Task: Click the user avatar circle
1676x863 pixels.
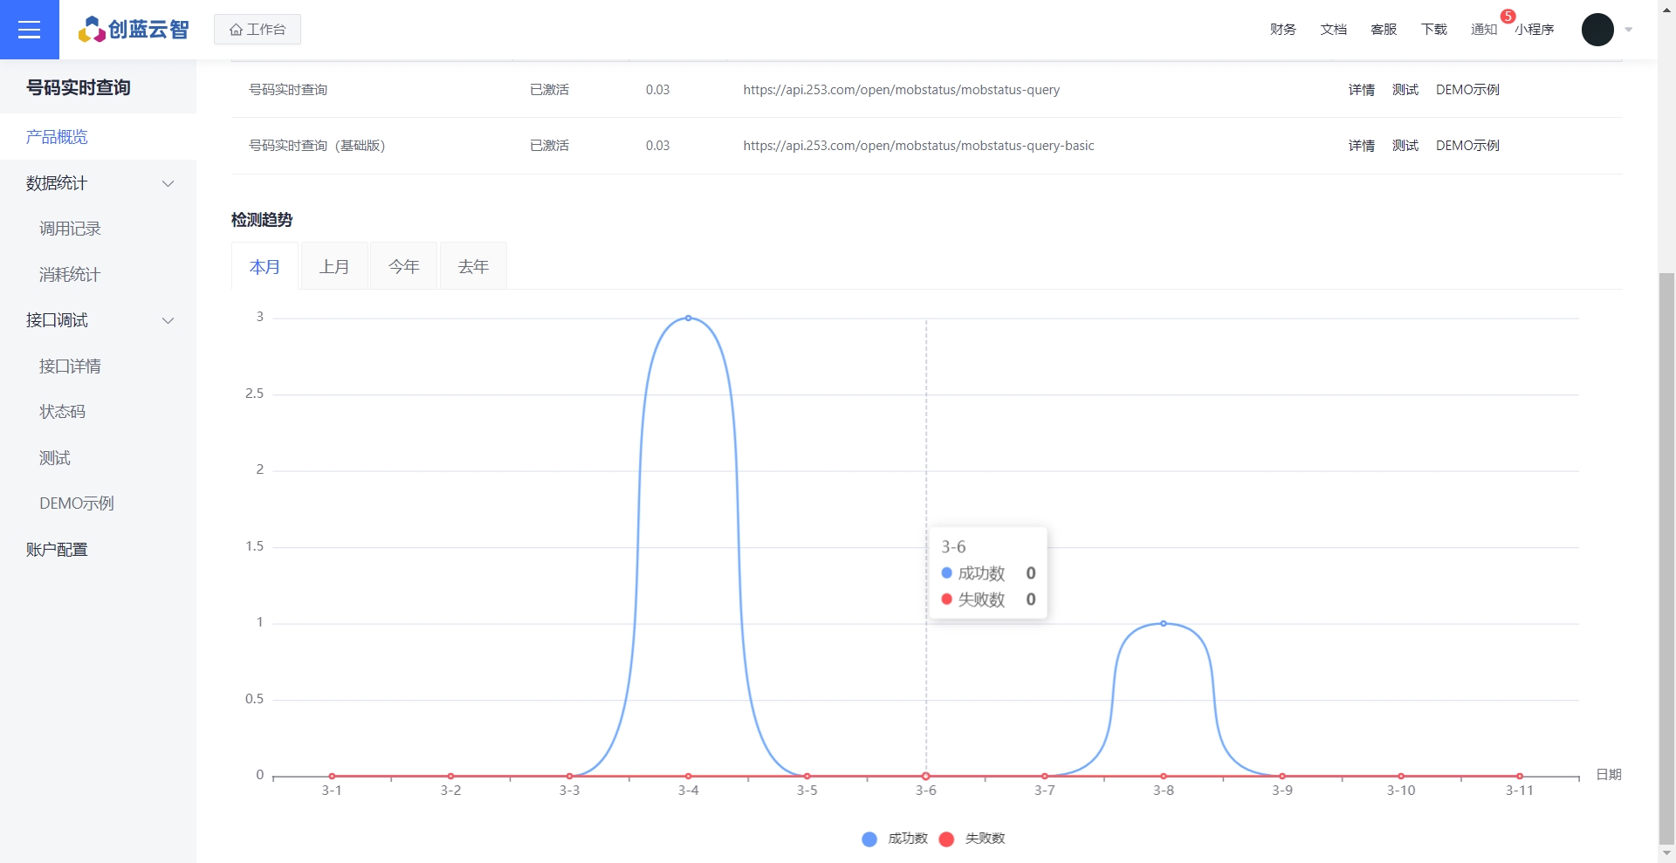Action: point(1597,30)
